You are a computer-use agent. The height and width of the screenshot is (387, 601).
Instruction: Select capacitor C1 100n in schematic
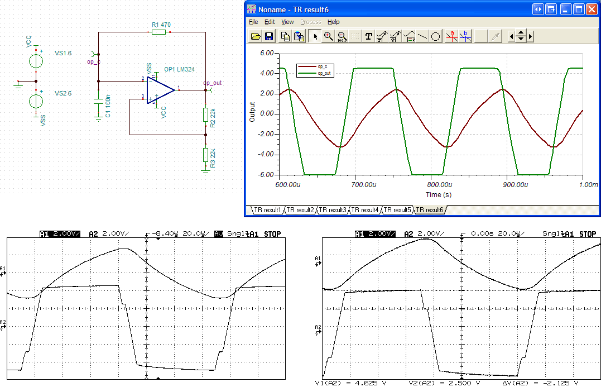[x=99, y=101]
